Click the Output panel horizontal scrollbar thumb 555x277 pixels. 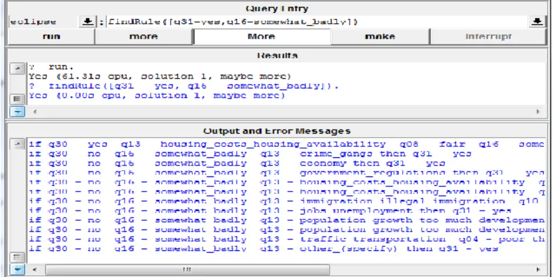point(187,269)
